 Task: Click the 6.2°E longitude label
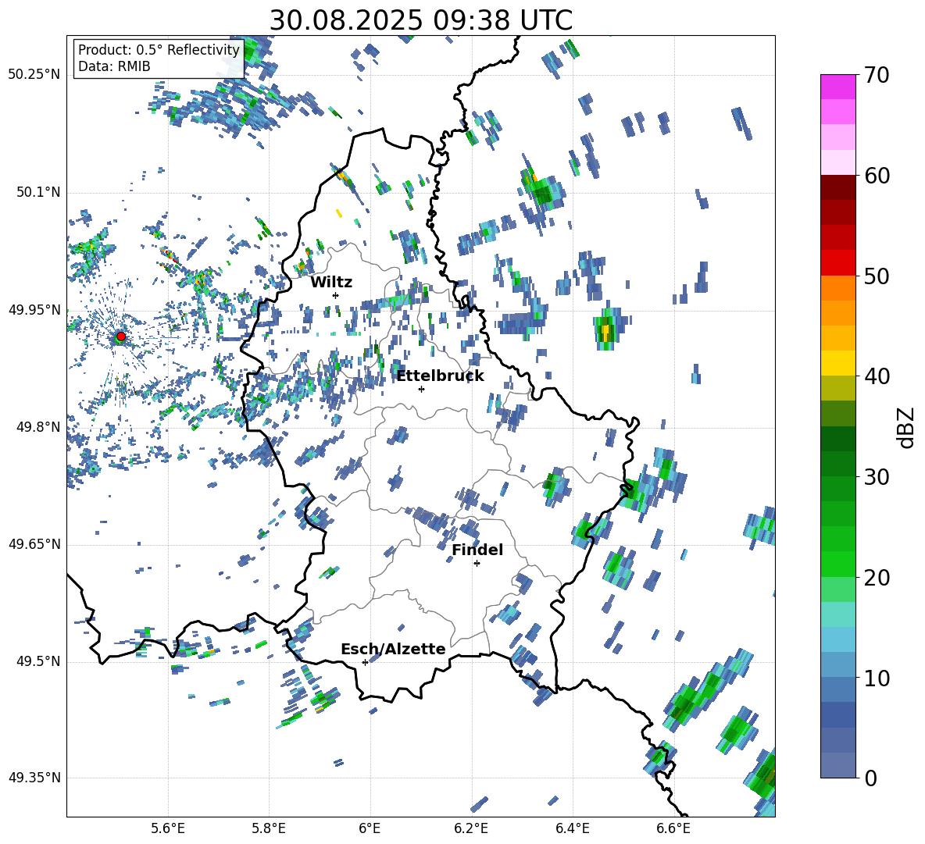click(x=471, y=828)
